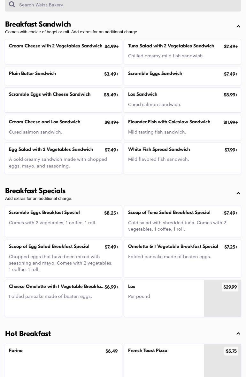Open Scramble Eggs with Cheese Sandwich
Screen dimensions: 246x377
pos(63,100)
